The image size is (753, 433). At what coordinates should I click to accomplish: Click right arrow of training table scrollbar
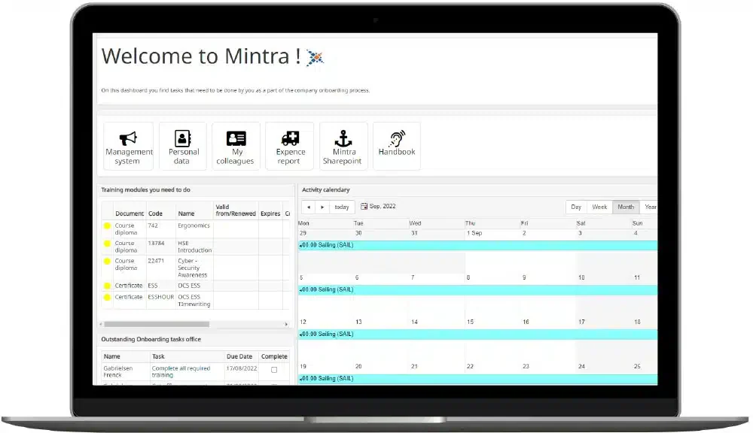(286, 324)
